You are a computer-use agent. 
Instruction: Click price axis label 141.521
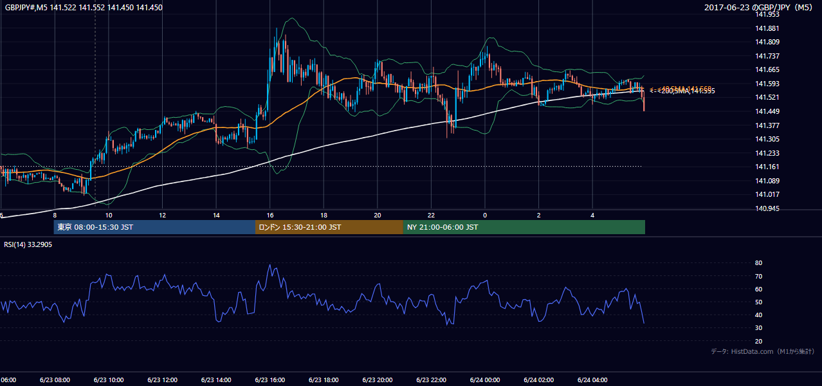point(767,97)
